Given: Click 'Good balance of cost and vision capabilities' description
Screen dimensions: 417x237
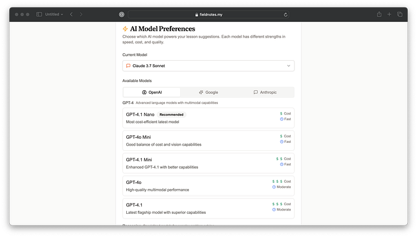Looking at the screenshot, I should tap(163, 145).
